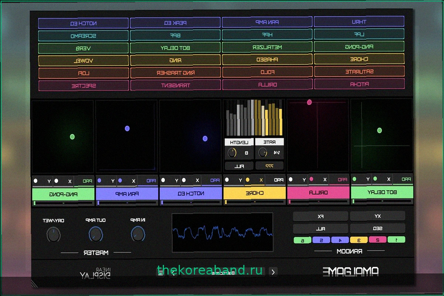The height and width of the screenshot is (296, 444).
Task: Click the Amalgame logo
Action: click(350, 272)
